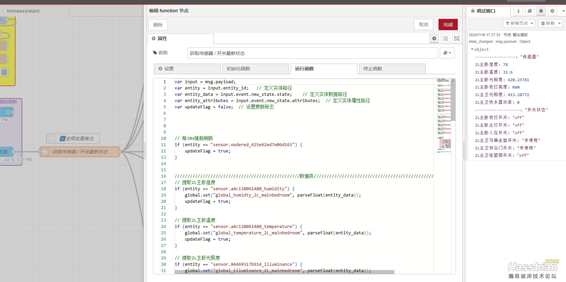
Task: Open the sidebar information tab icon
Action: 519,11
